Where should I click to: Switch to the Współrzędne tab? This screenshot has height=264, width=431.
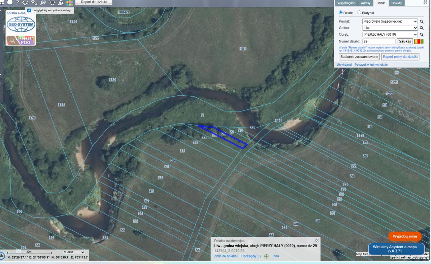(346, 3)
